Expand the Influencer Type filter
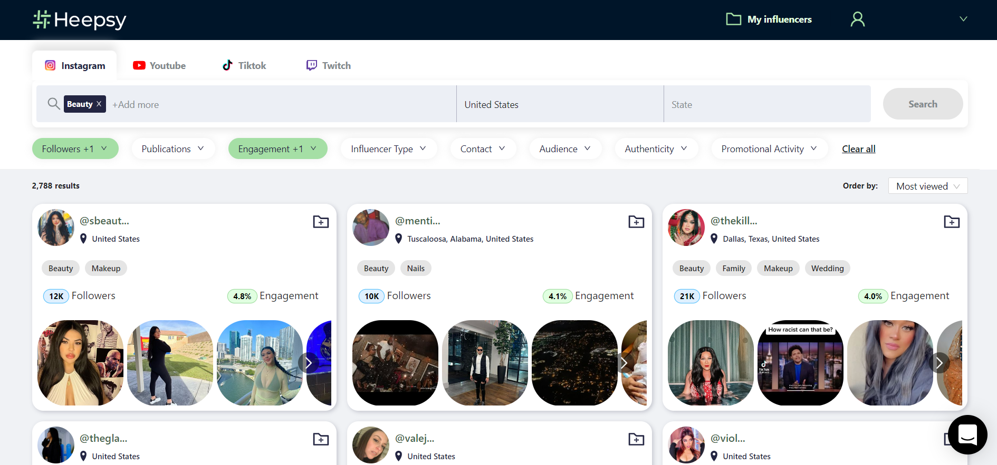The width and height of the screenshot is (997, 465). [388, 149]
